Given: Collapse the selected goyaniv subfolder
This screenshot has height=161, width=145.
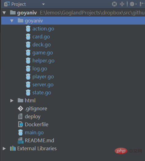Looking at the screenshot, I should (12, 21).
